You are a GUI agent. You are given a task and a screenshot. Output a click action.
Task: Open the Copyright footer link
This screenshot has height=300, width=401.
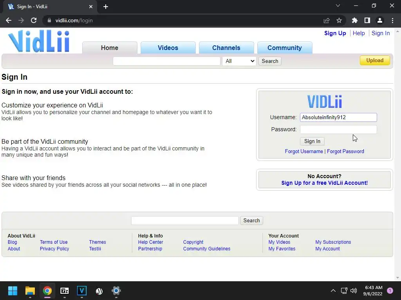[x=193, y=242]
